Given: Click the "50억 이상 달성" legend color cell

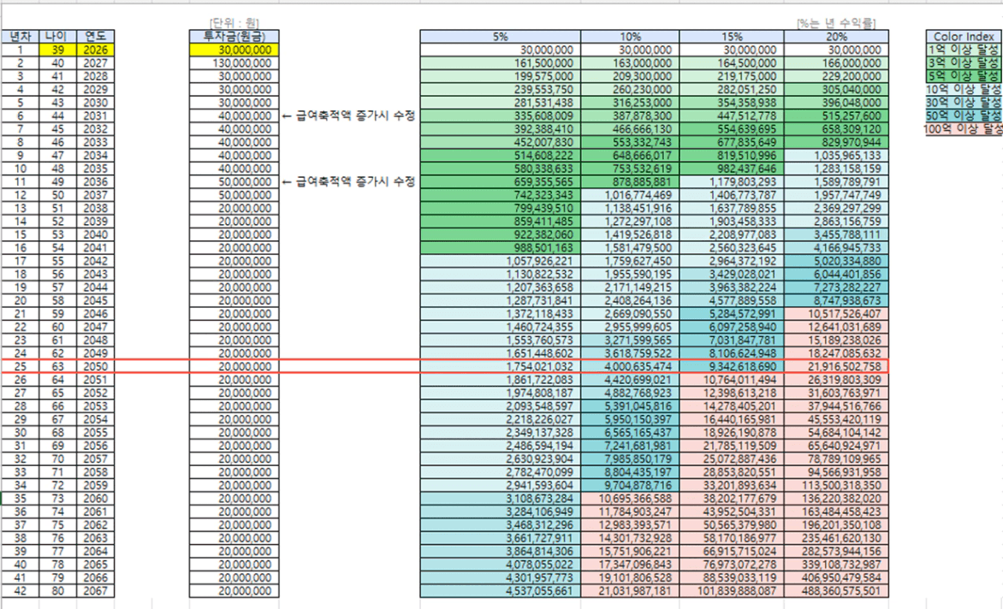Looking at the screenshot, I should point(964,115).
